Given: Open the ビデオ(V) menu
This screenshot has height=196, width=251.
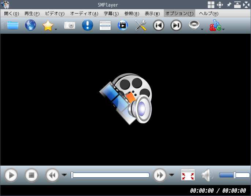Looking at the screenshot, I should [x=55, y=14].
